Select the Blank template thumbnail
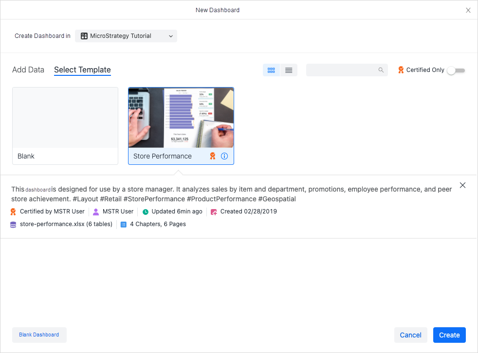Viewport: 478px width, 353px height. (x=65, y=118)
